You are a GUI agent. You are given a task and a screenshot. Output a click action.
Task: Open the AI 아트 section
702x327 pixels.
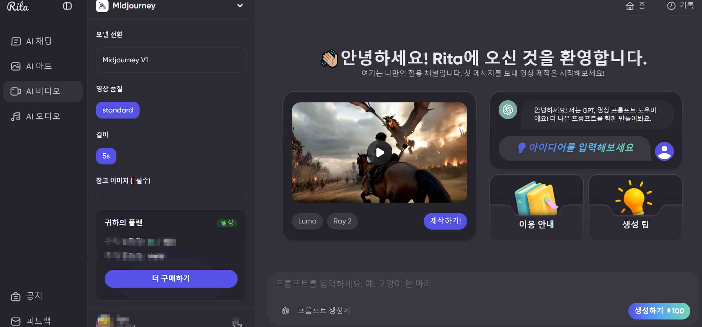point(31,66)
